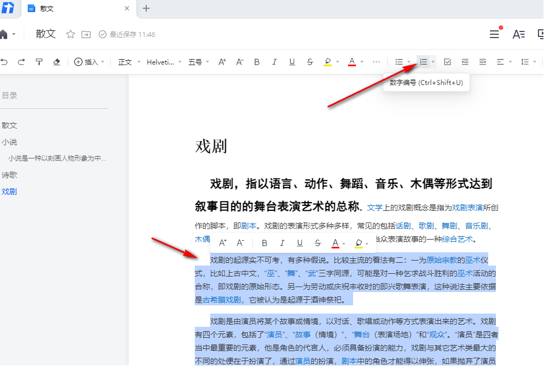544x366 pixels.
Task: Expand the 五号 font size dropdown
Action: point(199,62)
